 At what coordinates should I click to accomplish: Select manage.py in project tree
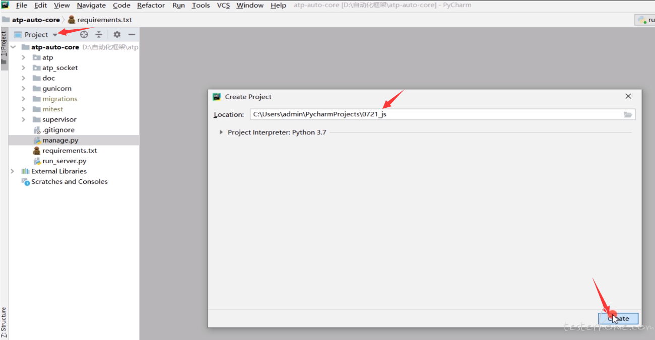pos(60,141)
